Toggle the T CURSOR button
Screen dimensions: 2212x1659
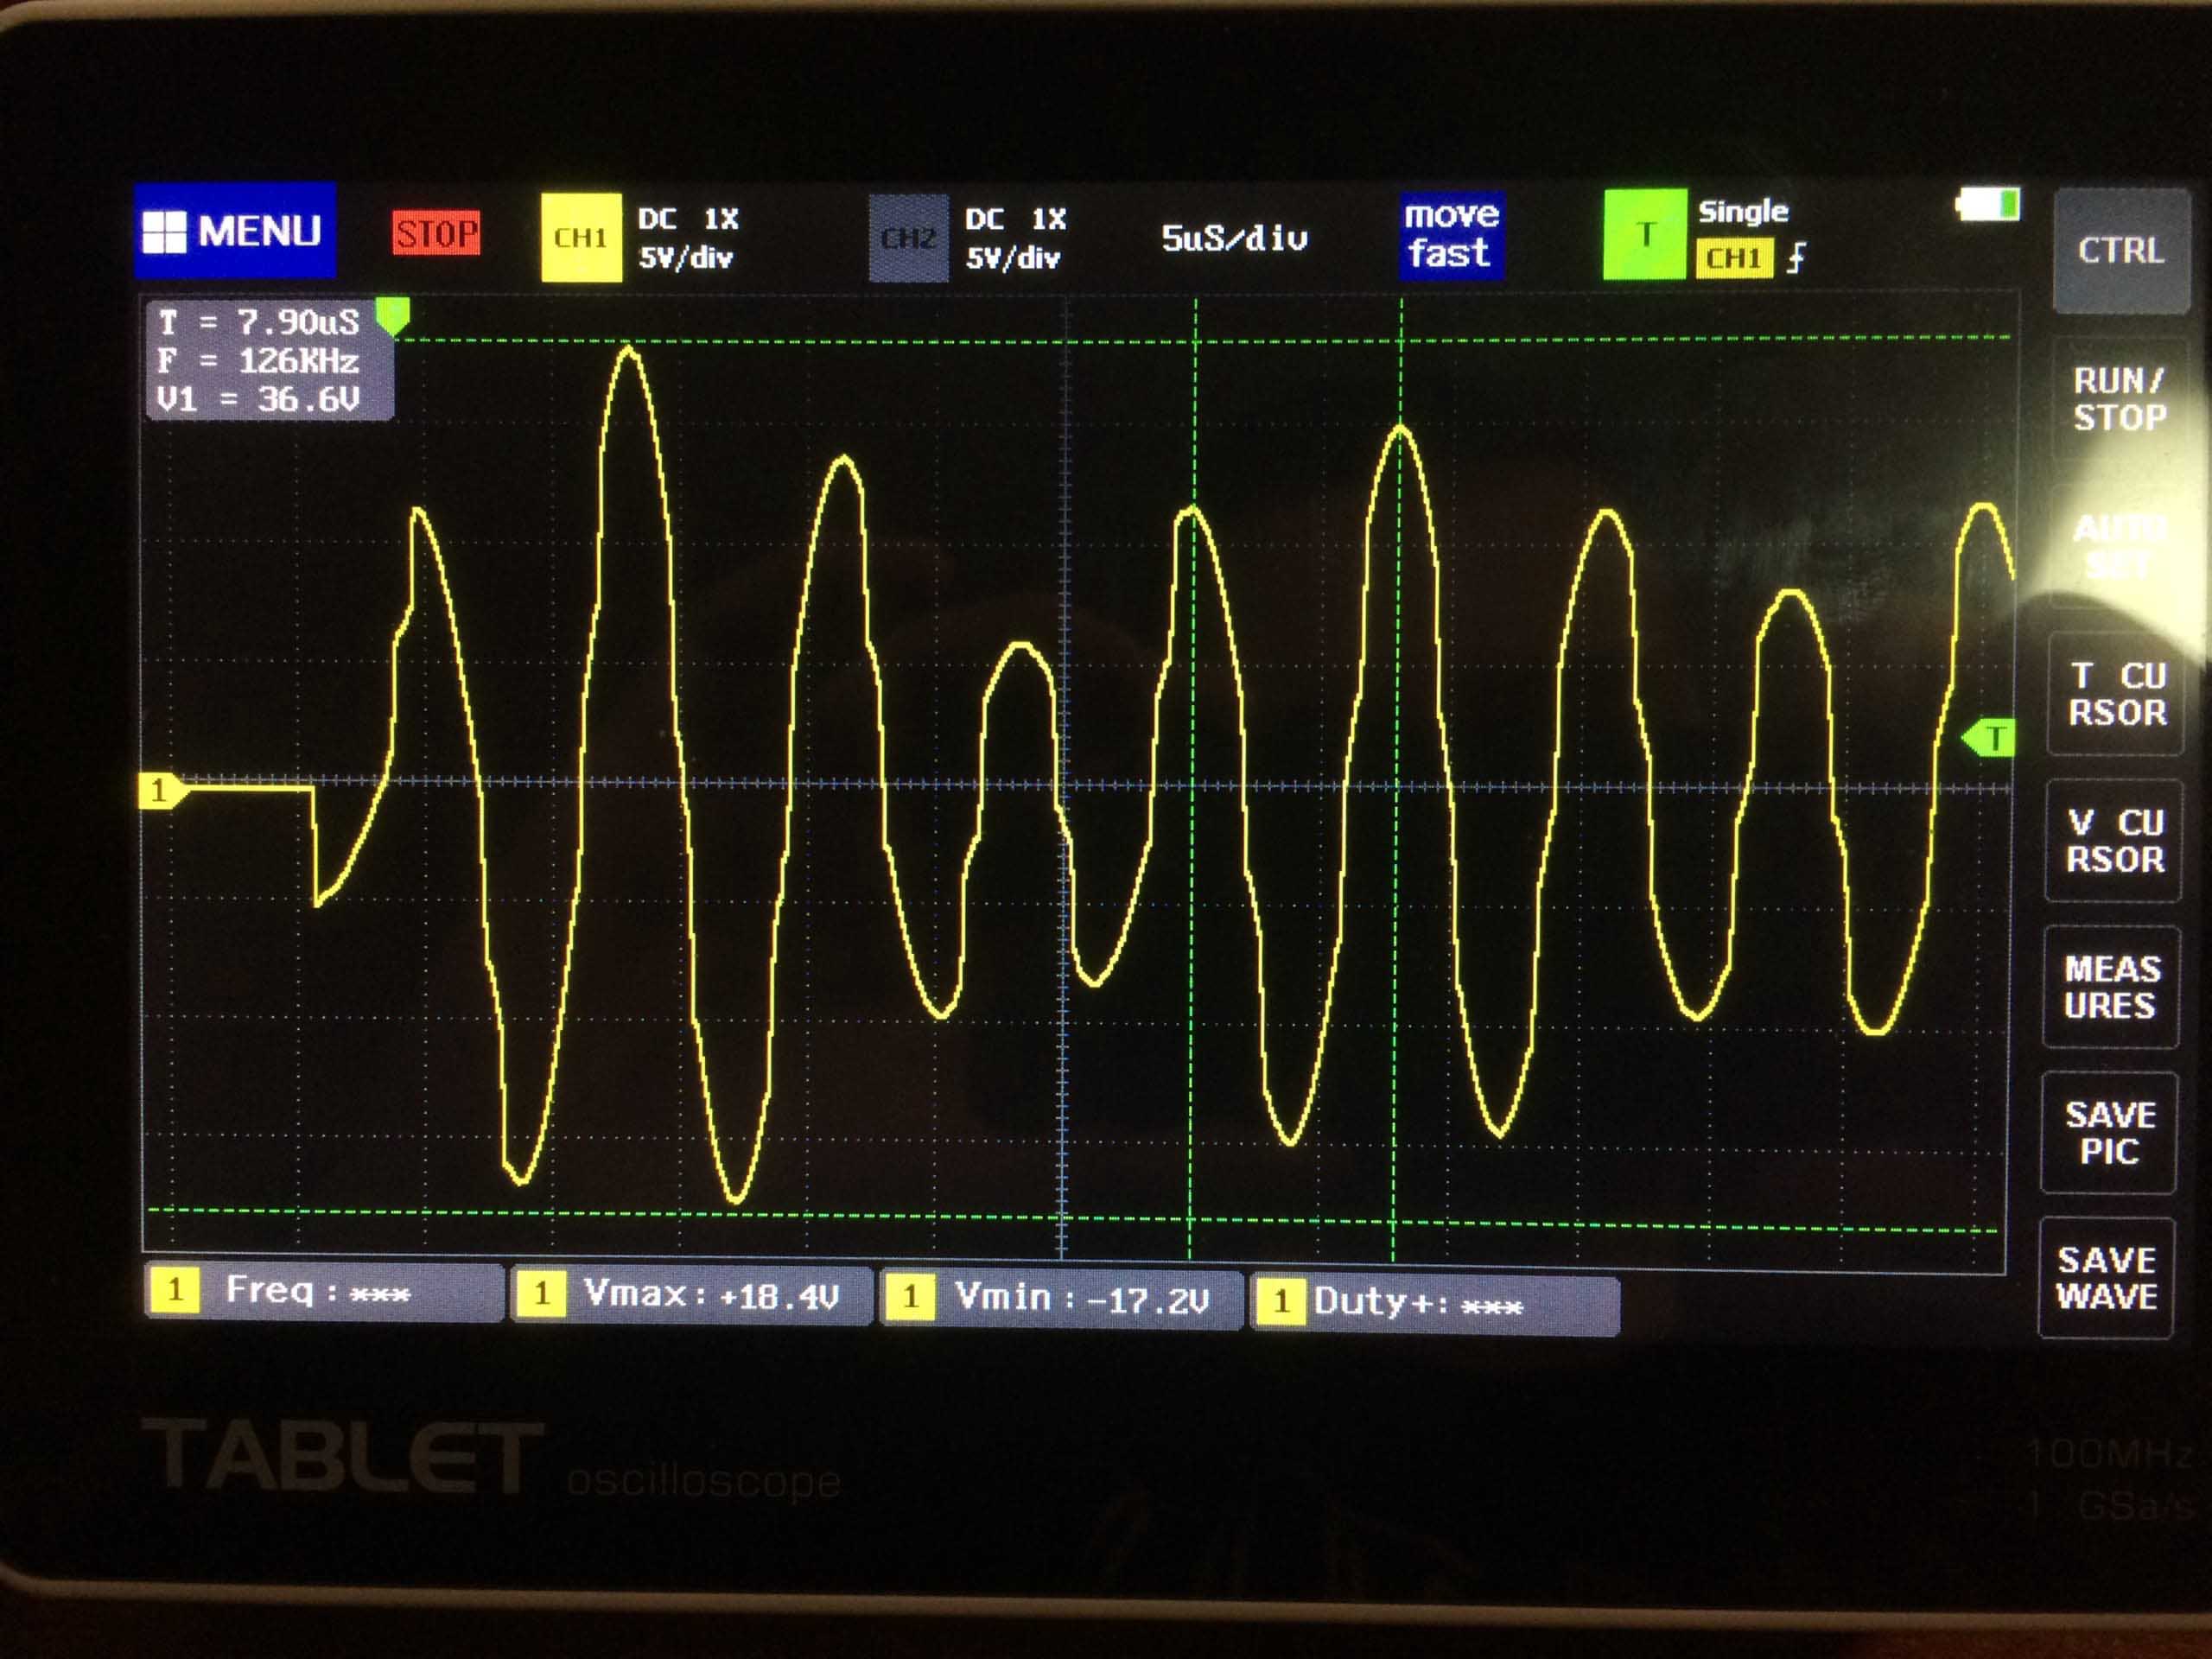point(2116,694)
